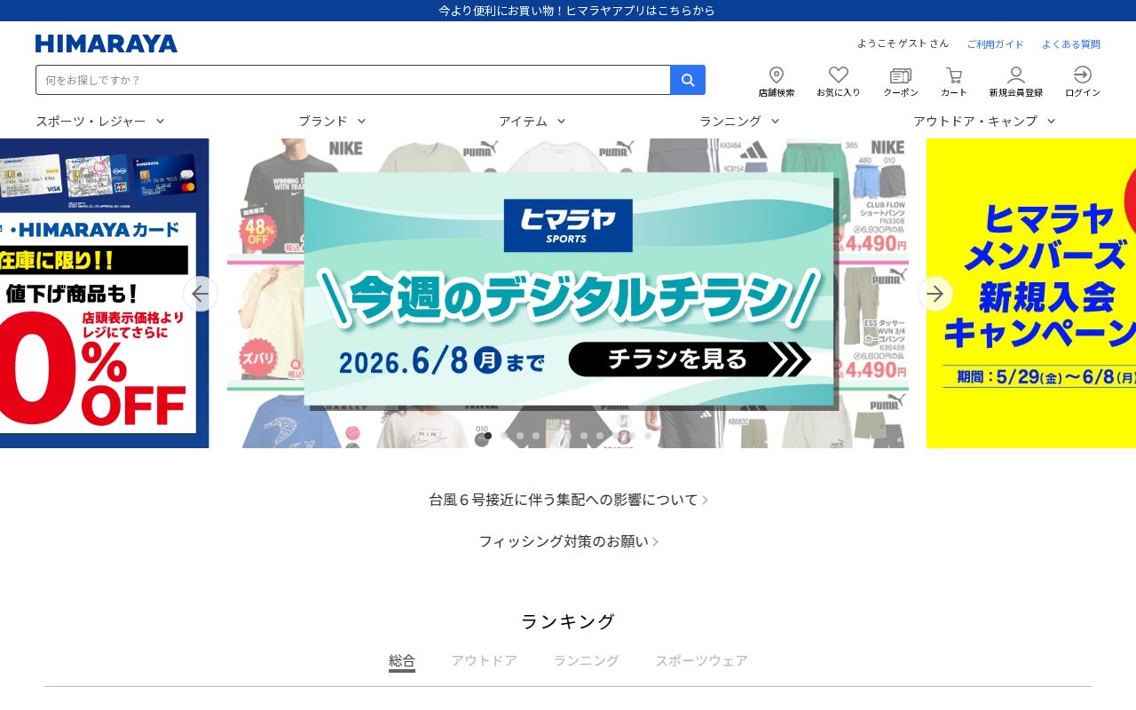
Task: Click the blue search magnifier button
Action: click(x=688, y=80)
